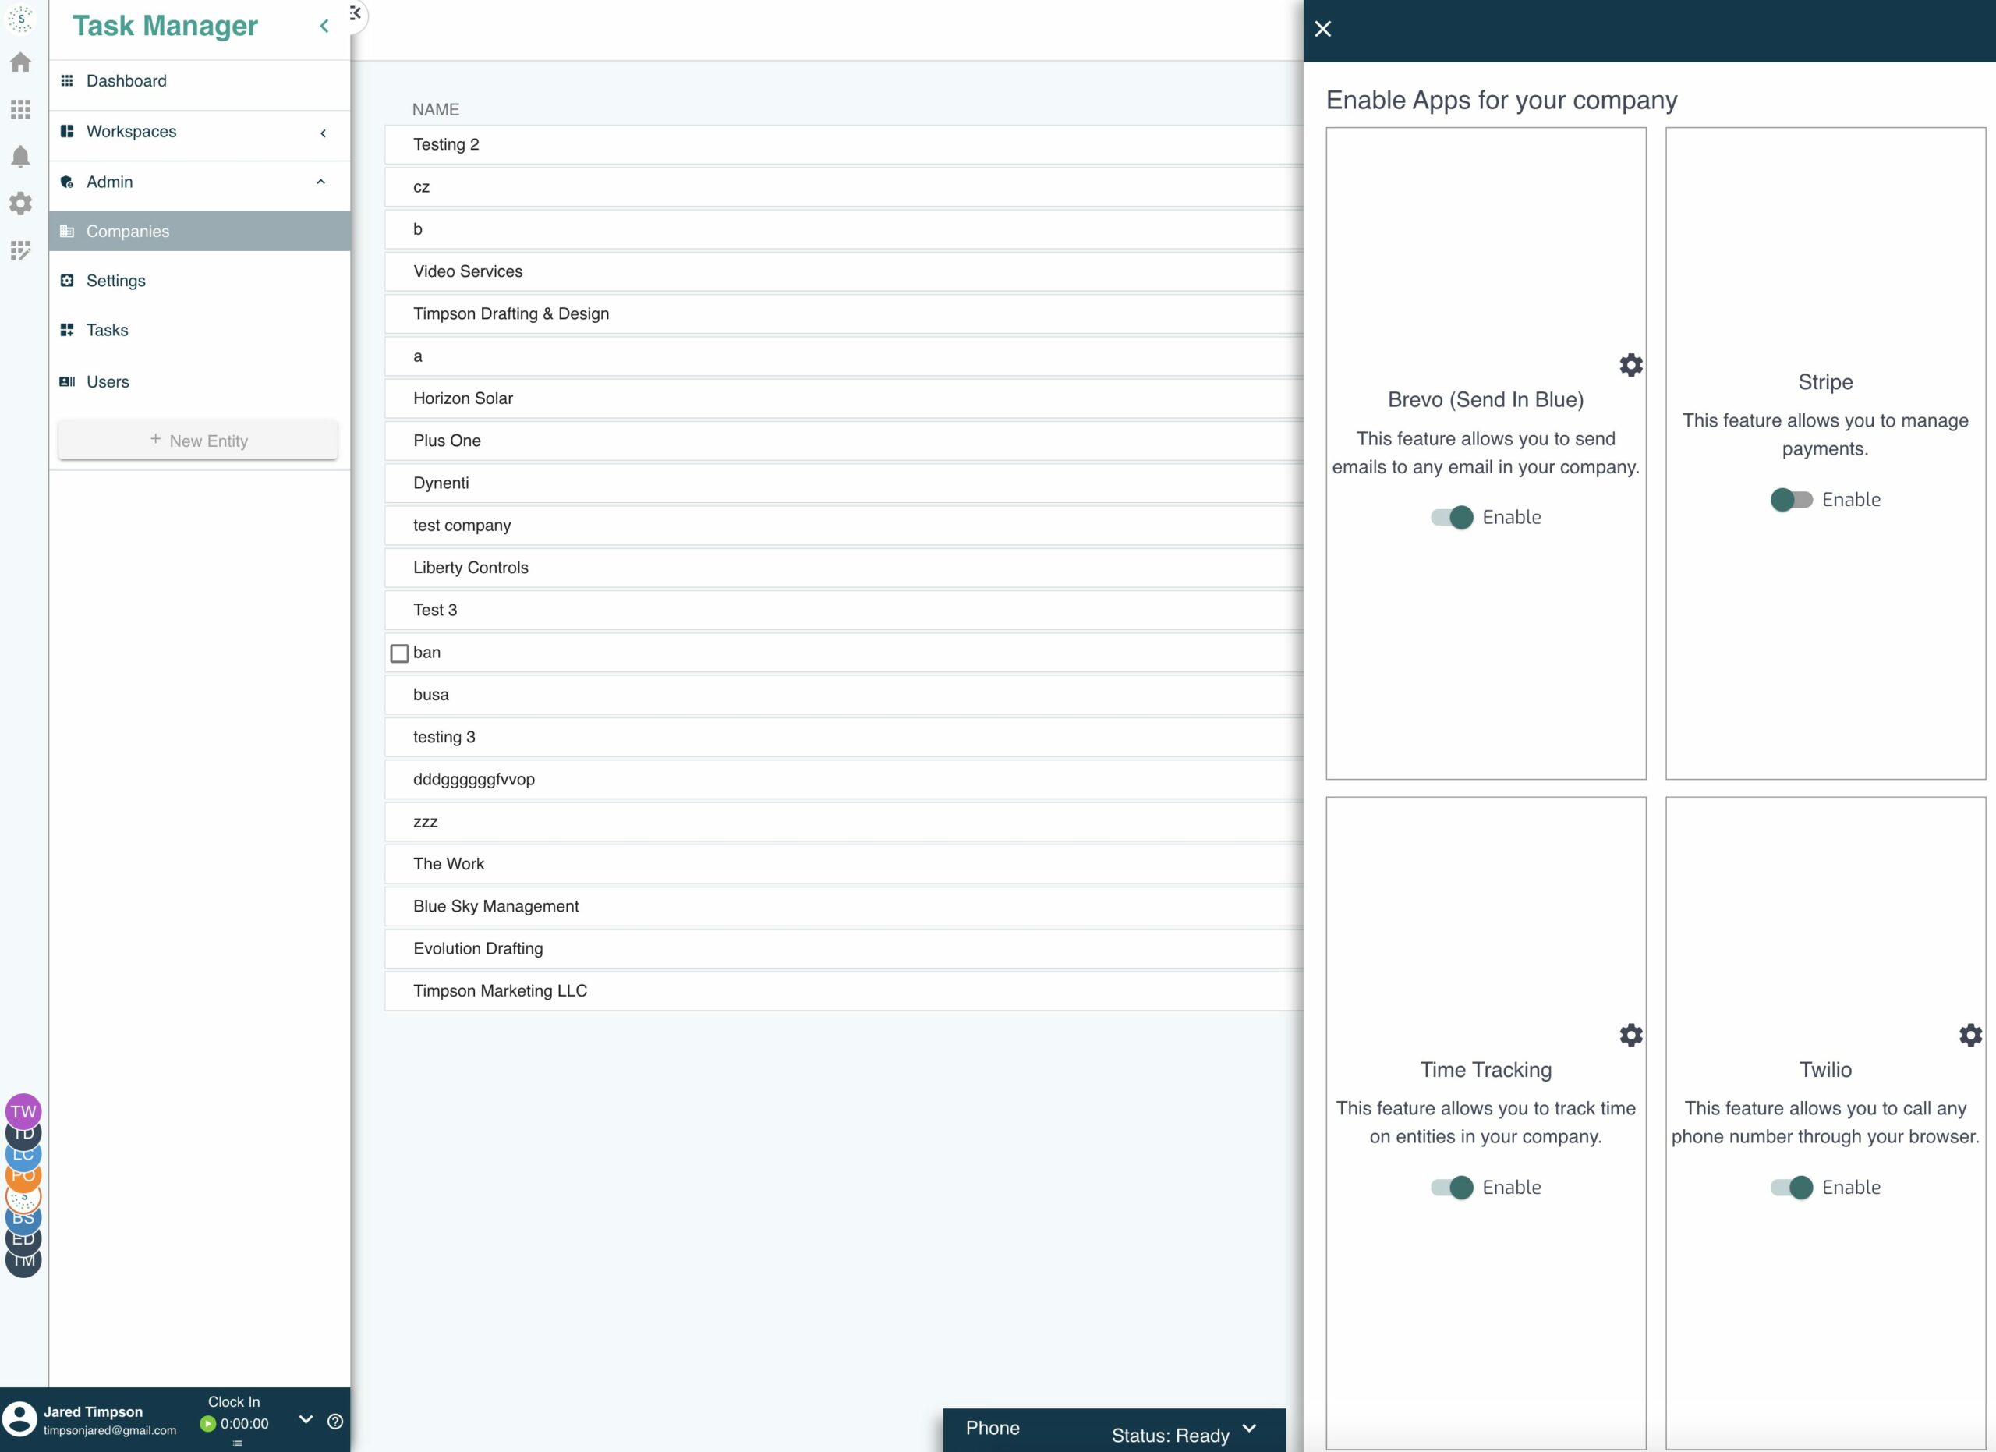Open Brevo (Send In Blue) gear settings

[1631, 365]
